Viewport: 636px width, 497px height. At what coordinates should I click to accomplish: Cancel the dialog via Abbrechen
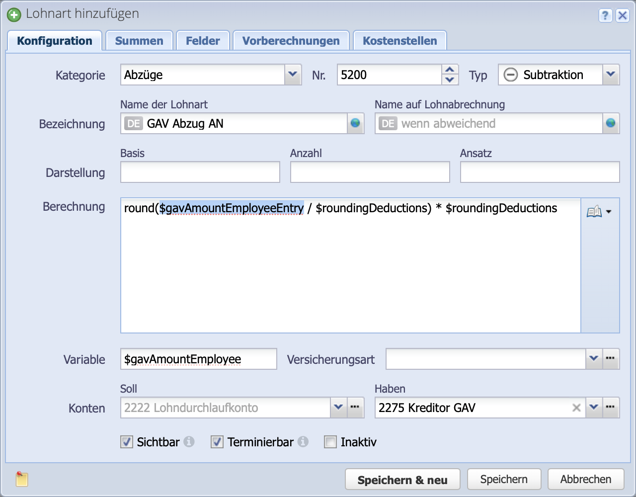[585, 479]
